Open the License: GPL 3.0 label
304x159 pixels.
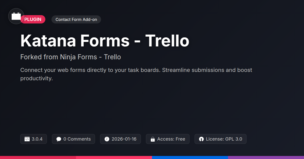tap(224, 139)
